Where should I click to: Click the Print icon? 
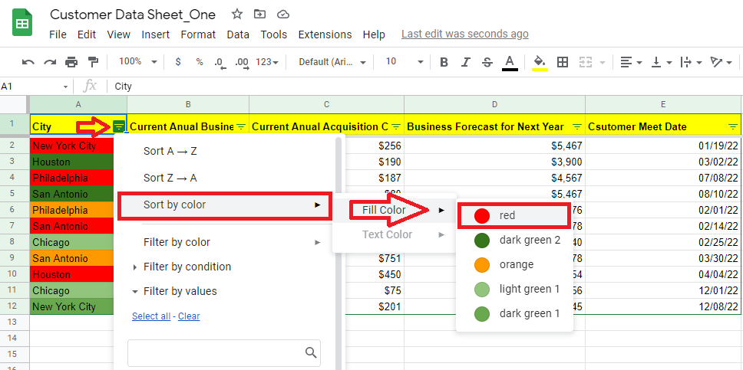click(71, 62)
